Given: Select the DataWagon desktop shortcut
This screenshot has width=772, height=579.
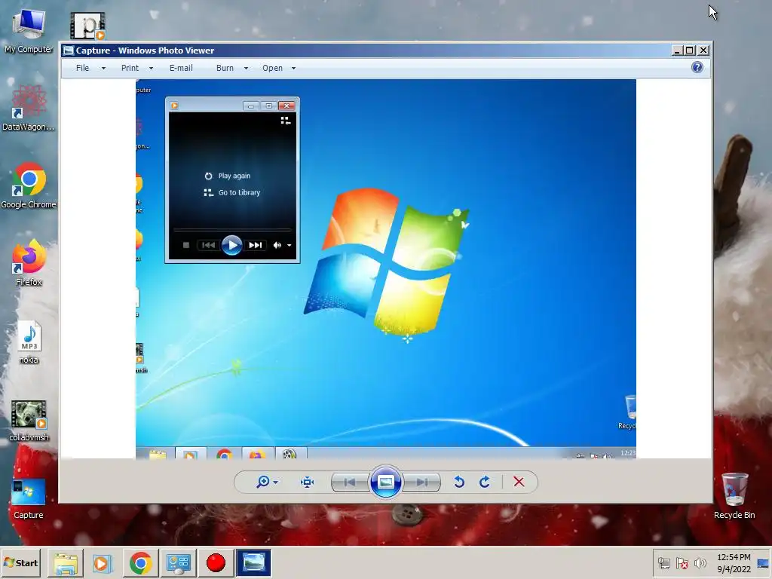Looking at the screenshot, I should click(29, 108).
